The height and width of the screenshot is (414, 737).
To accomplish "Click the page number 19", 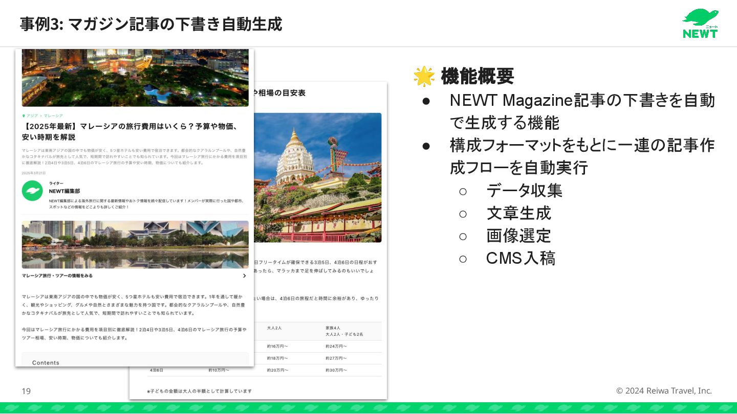I will coord(26,392).
